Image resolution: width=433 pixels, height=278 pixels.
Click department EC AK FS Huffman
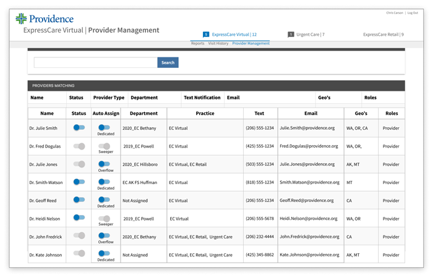[140, 183]
